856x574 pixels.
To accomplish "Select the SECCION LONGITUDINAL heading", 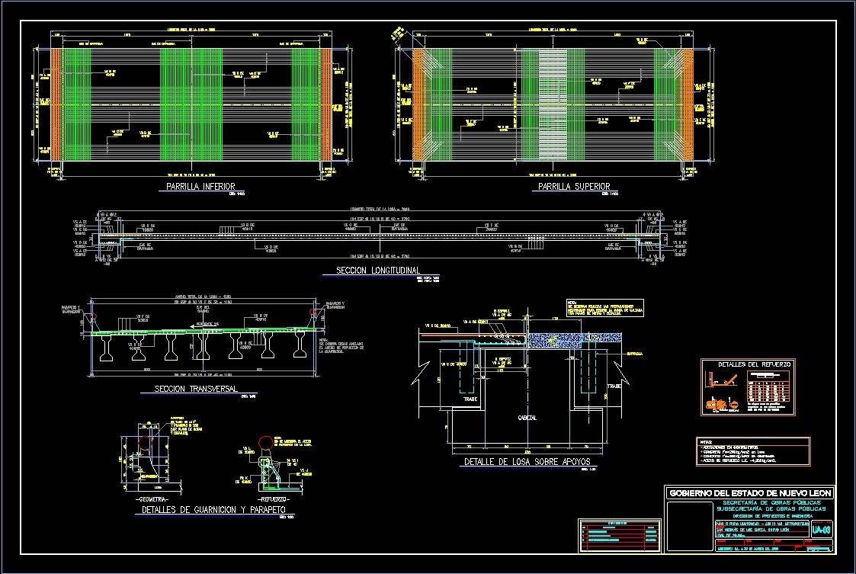I will [380, 269].
